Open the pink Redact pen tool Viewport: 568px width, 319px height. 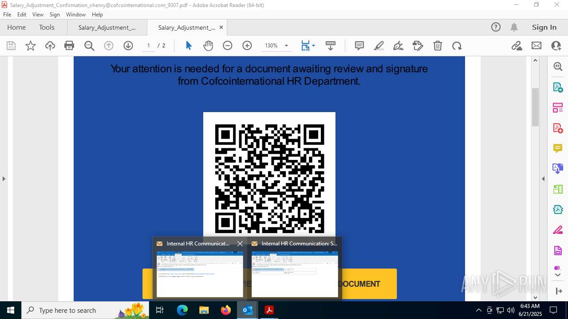pyautogui.click(x=558, y=230)
